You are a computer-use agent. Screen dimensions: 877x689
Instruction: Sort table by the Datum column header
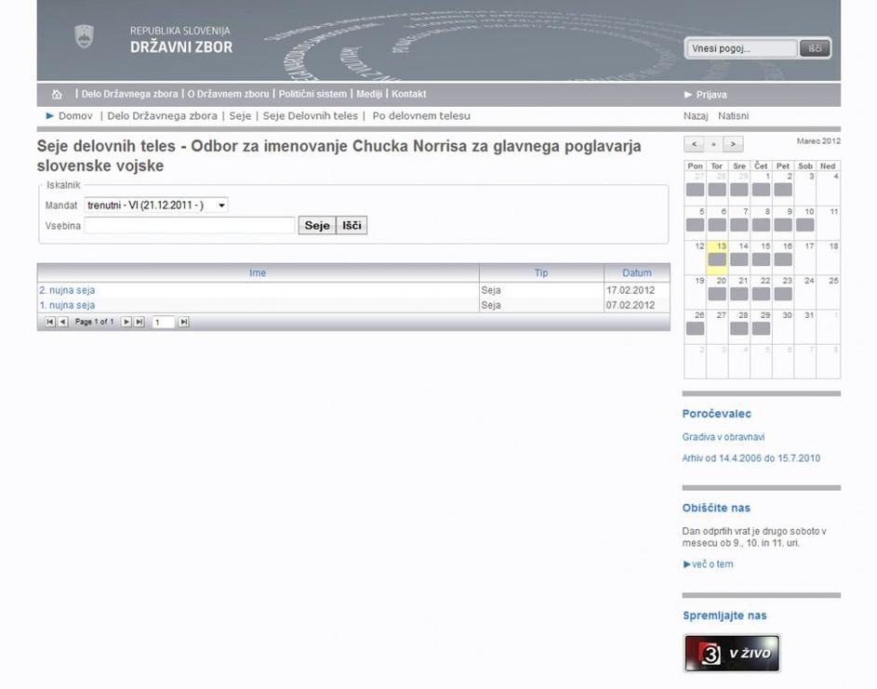pos(637,272)
